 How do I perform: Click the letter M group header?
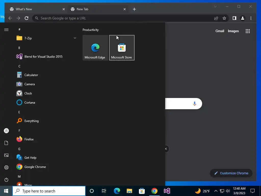[x=19, y=177]
